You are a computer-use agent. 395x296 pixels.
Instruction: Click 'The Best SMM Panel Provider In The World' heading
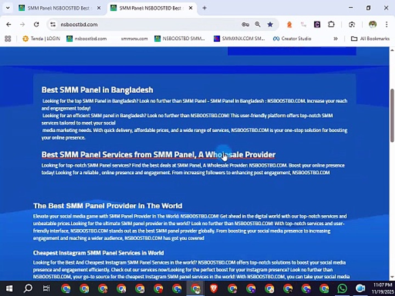coord(108,206)
